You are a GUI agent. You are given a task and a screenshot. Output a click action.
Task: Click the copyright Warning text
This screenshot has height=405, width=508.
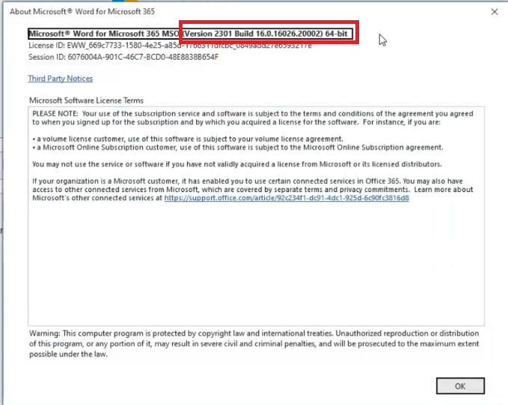[254, 344]
